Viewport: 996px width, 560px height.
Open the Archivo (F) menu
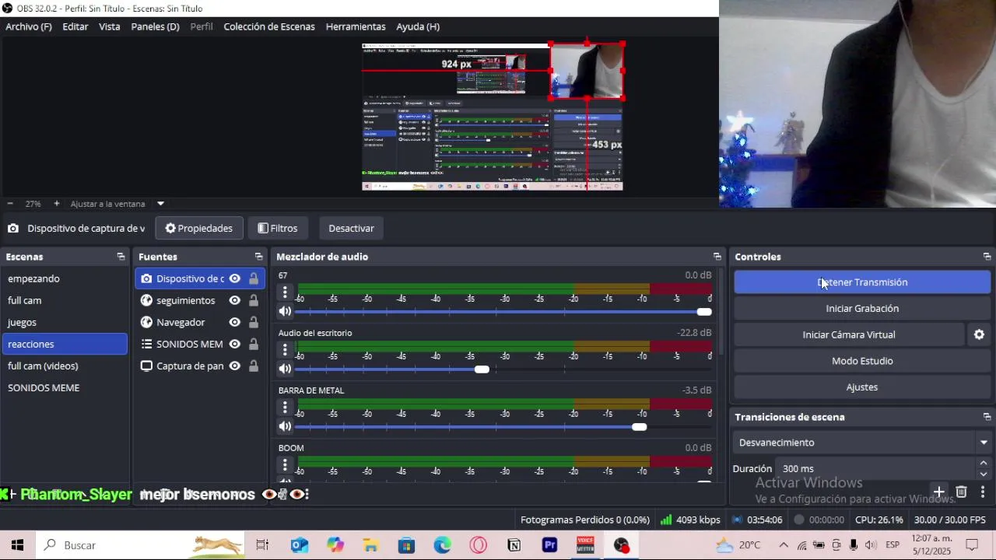(29, 26)
